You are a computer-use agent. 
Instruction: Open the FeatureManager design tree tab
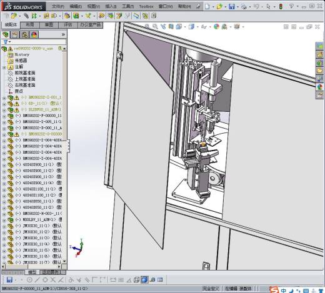coord(6,34)
